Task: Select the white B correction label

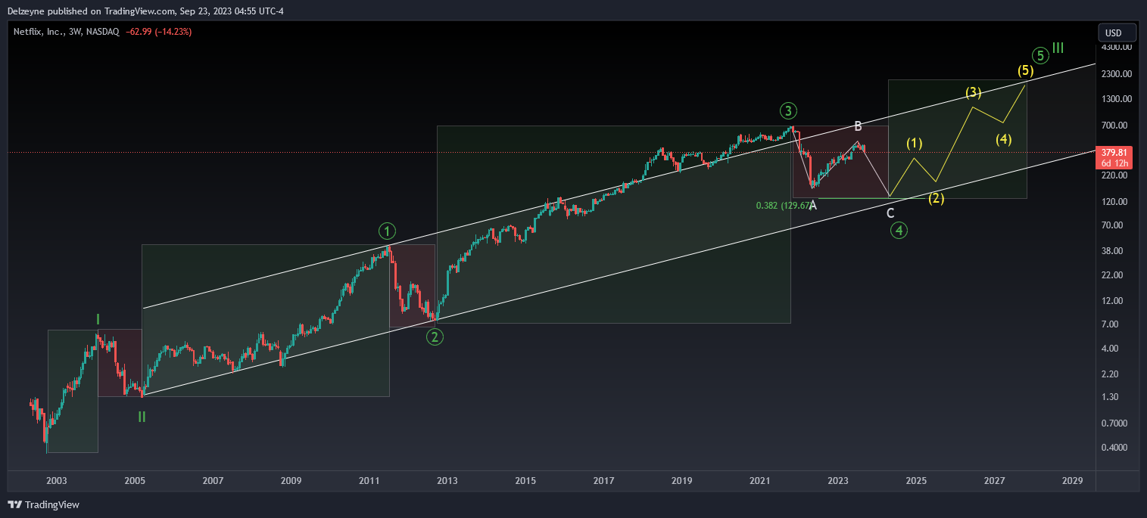Action: [x=858, y=126]
